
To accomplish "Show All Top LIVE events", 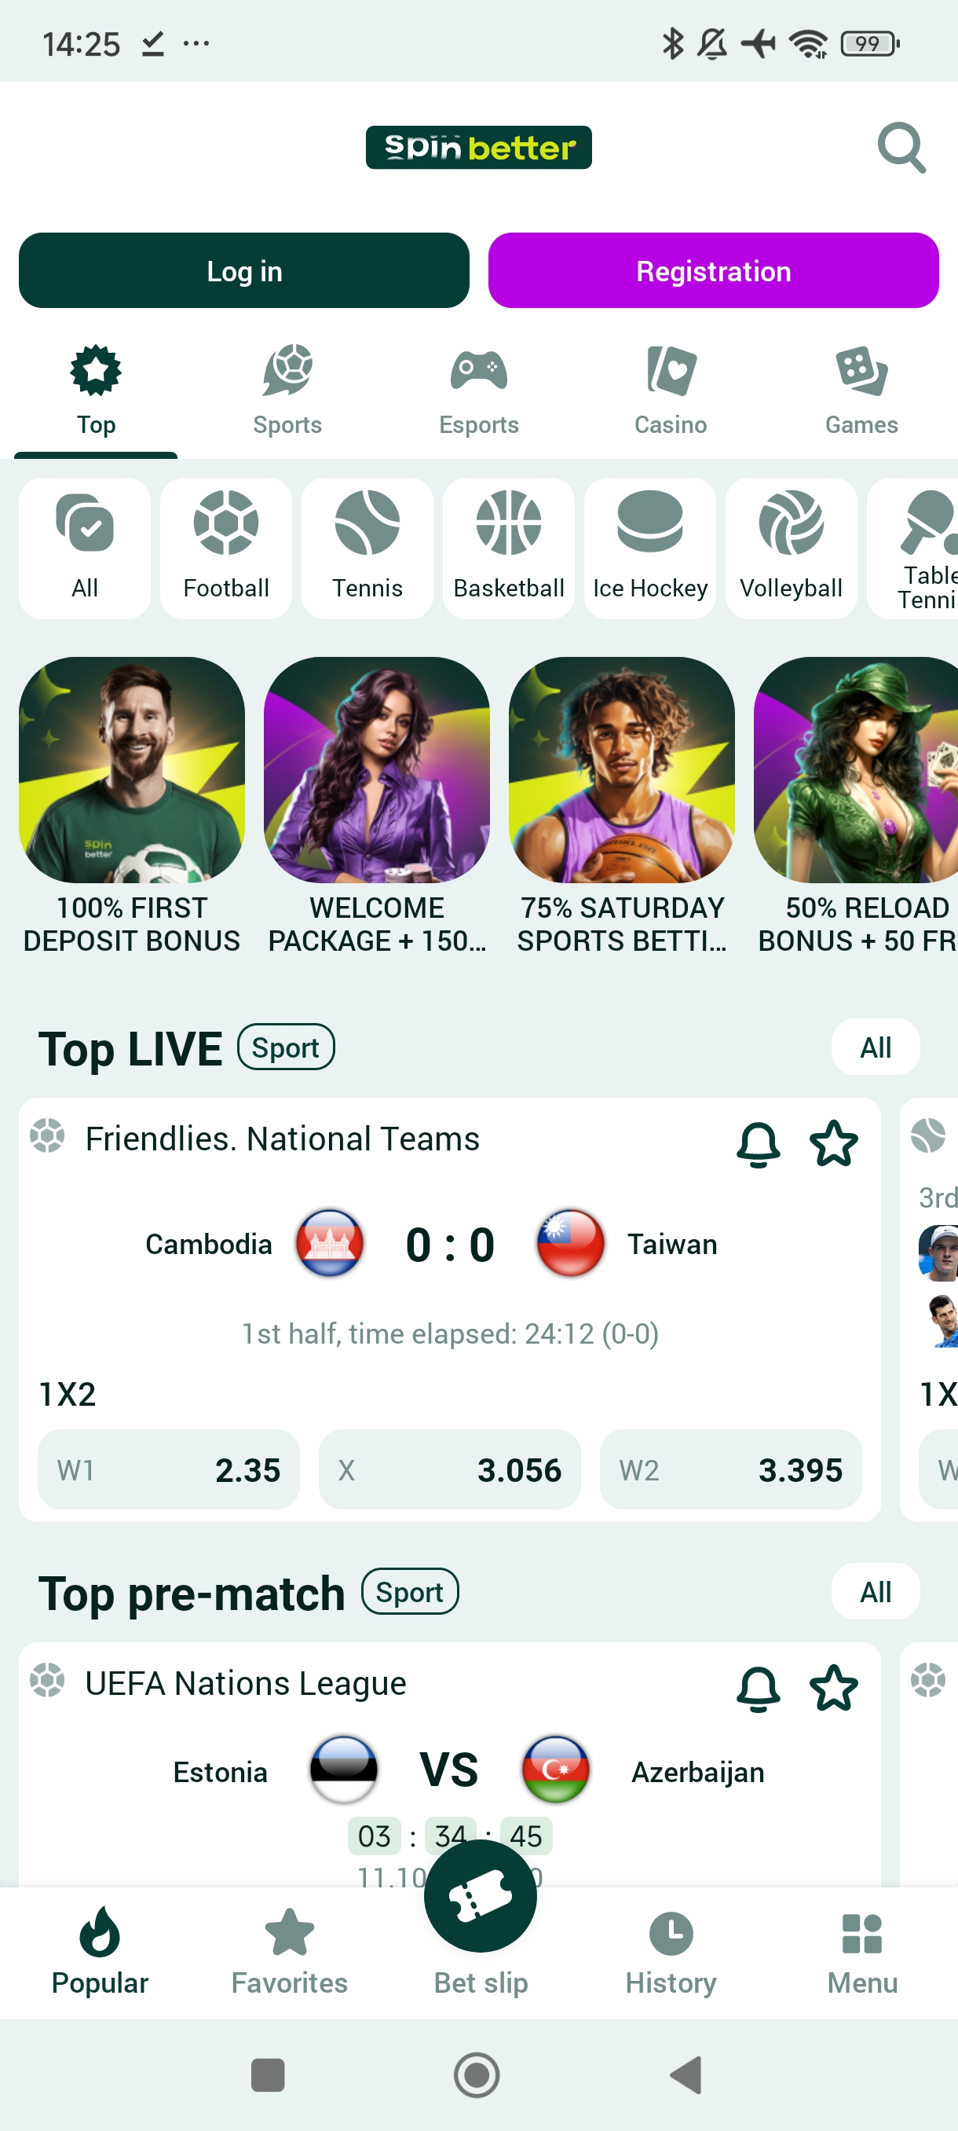I will point(876,1047).
